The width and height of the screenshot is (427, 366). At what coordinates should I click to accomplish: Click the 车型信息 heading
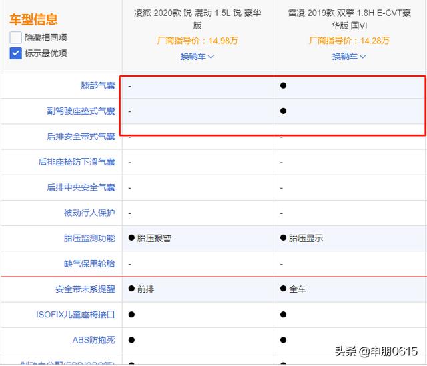pos(33,20)
